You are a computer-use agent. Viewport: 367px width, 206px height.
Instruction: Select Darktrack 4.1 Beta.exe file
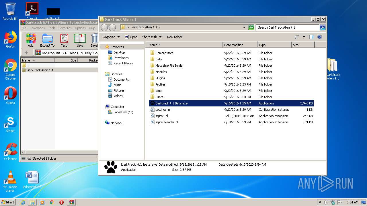[x=231, y=103]
